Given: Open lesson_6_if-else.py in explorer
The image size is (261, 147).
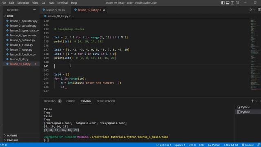Looking at the screenshot, I should coord(21,45).
